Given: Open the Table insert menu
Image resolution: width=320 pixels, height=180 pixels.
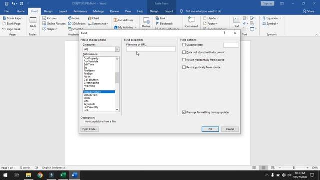Looking at the screenshot, I should (x=33, y=23).
